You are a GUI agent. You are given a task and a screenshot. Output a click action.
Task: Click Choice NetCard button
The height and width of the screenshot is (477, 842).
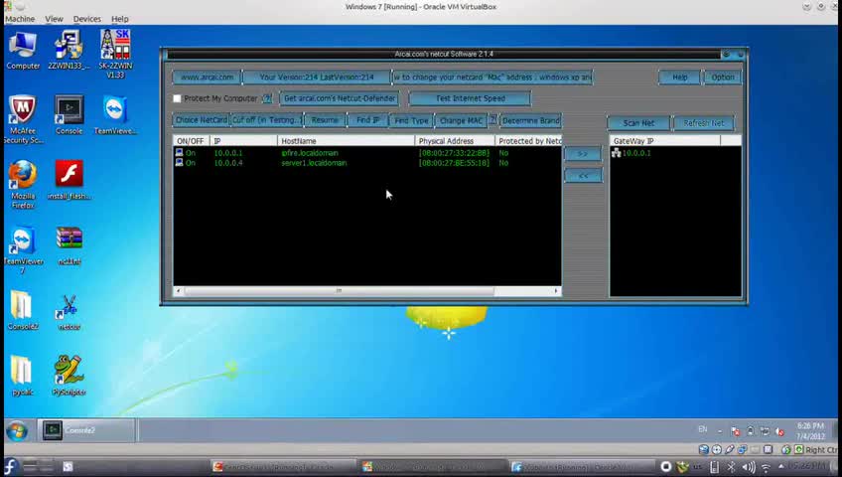tap(201, 120)
